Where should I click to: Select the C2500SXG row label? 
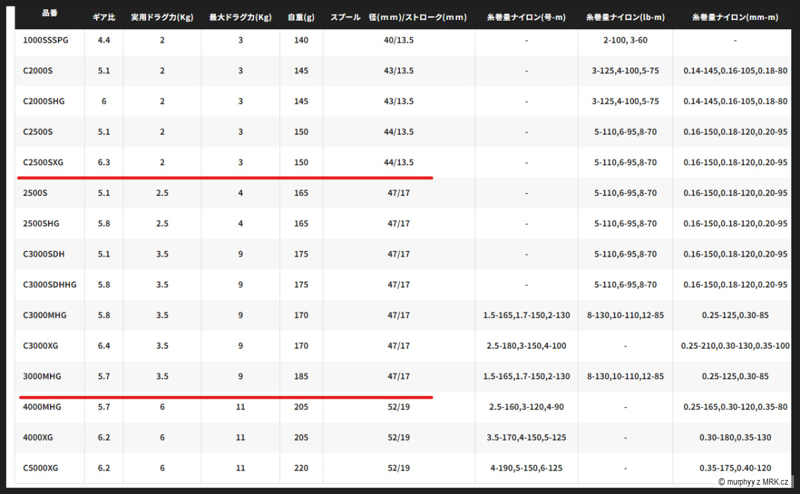(x=43, y=163)
